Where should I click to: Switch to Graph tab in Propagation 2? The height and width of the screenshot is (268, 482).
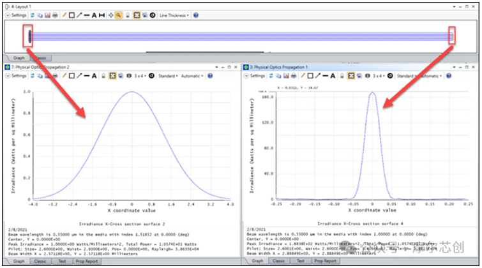pos(19,261)
